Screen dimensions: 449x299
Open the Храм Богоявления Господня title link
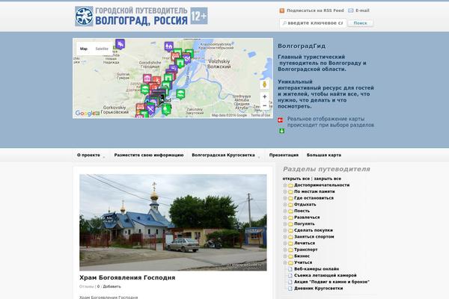(127, 277)
